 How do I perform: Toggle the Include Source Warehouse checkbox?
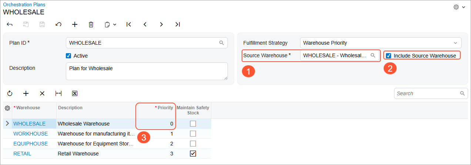(x=388, y=56)
